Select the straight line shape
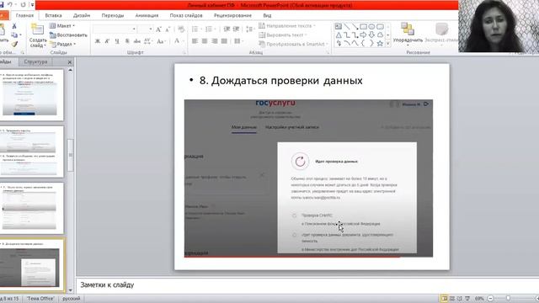Screen dimensions: 539x303 [347, 26]
